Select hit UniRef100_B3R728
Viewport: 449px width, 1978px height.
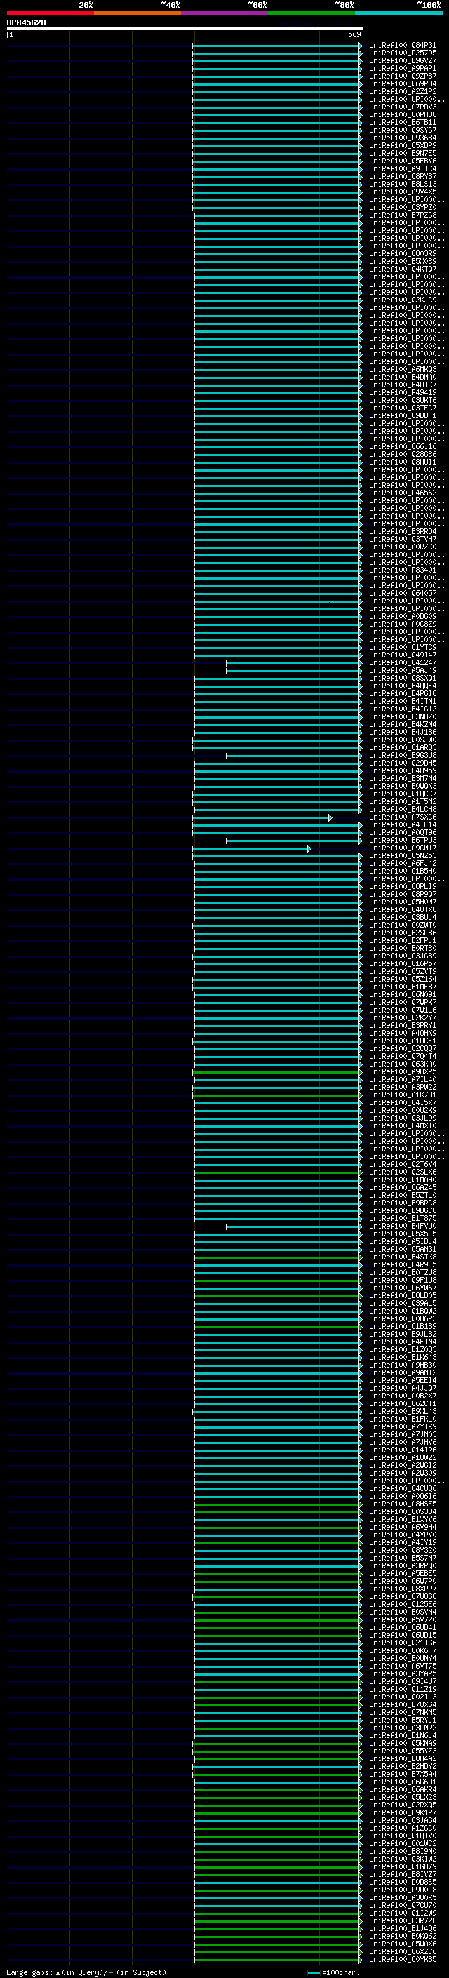pyautogui.click(x=402, y=1920)
